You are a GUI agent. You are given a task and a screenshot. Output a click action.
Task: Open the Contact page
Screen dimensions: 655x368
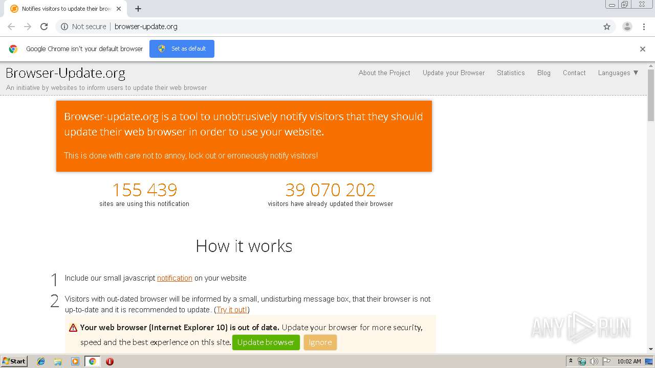coord(574,73)
